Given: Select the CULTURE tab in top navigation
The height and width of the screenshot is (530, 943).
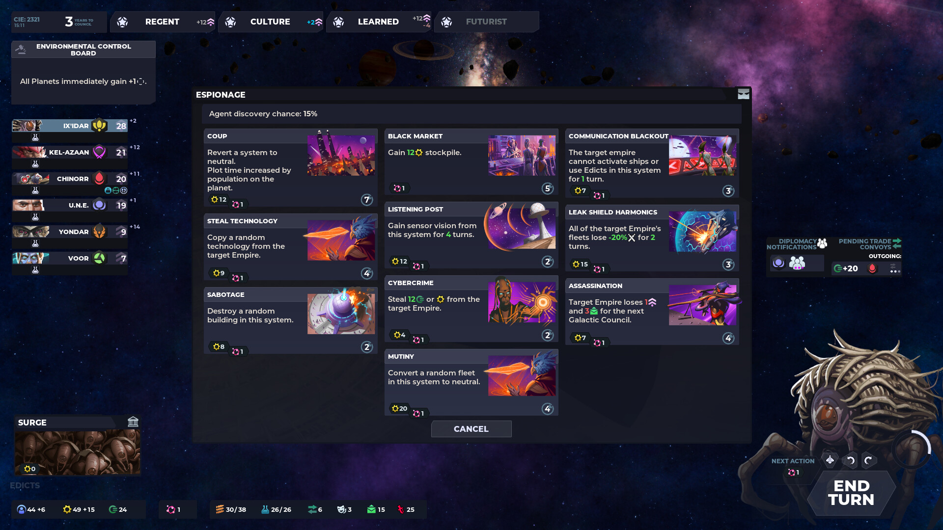Looking at the screenshot, I should pyautogui.click(x=270, y=22).
